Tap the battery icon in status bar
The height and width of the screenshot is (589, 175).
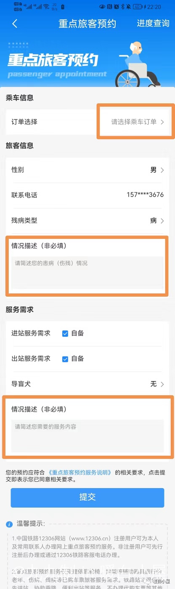coord(138,7)
